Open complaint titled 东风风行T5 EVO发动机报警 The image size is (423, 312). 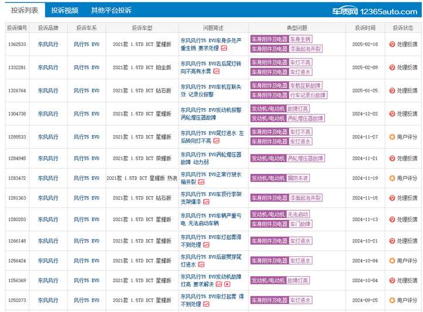211,113
